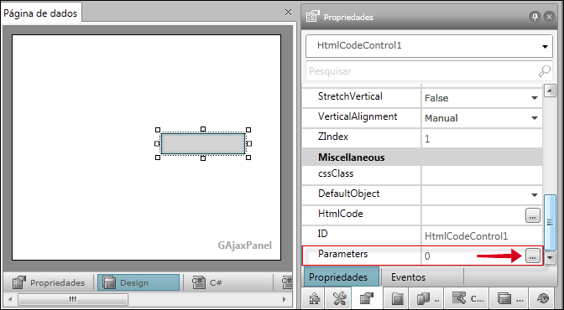Expand the HtmlCodeControl1 object selector dropdown
This screenshot has width=564, height=310.
(x=545, y=46)
